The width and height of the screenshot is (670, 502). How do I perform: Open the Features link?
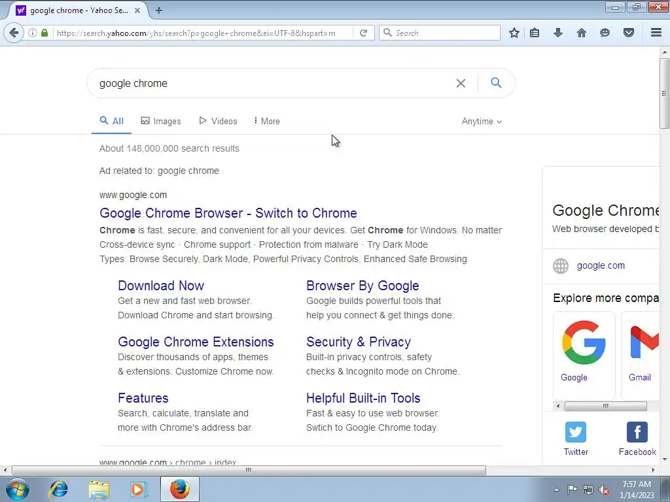143,398
